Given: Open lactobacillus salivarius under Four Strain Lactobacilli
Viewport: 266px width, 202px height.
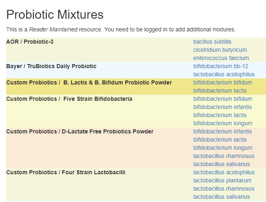Looking at the screenshot, I should 221,197.
